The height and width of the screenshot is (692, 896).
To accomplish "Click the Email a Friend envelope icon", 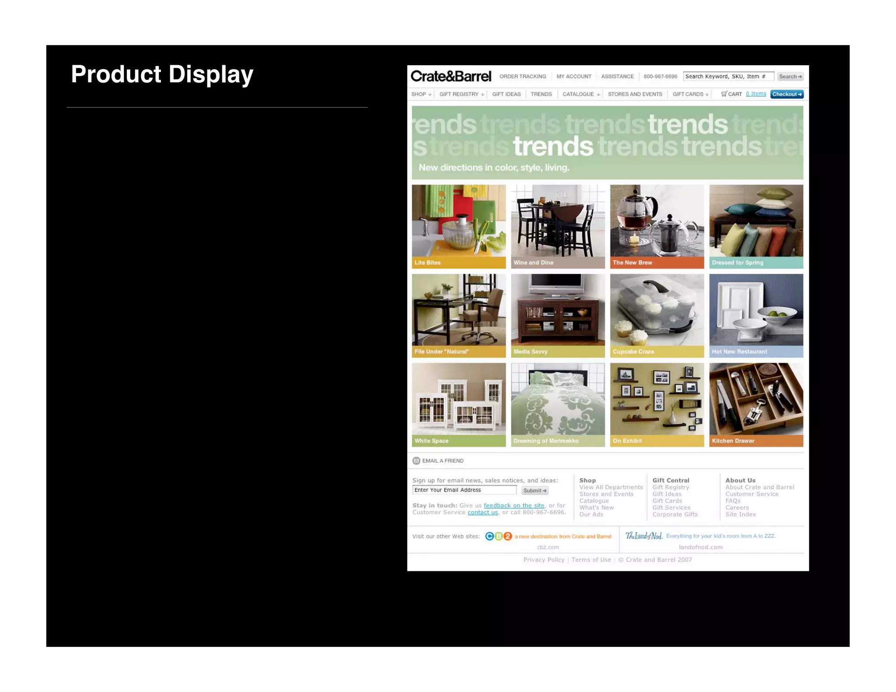I will (416, 461).
